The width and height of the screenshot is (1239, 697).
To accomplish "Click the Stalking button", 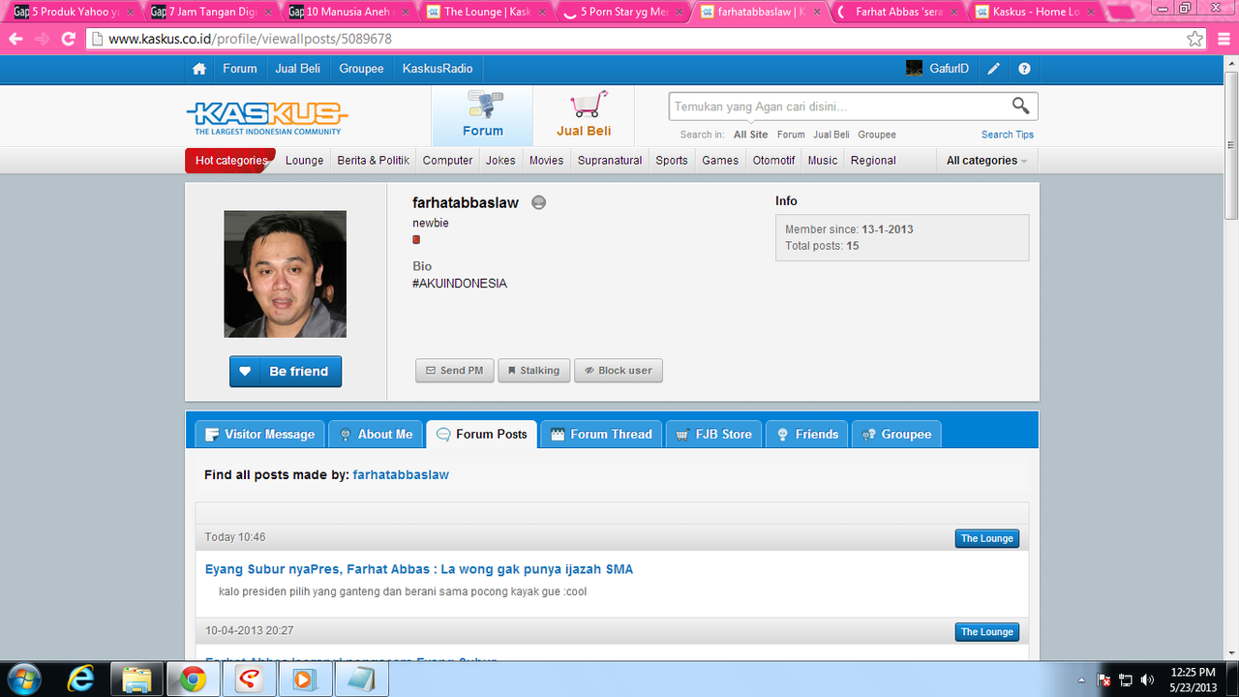I will pyautogui.click(x=533, y=371).
